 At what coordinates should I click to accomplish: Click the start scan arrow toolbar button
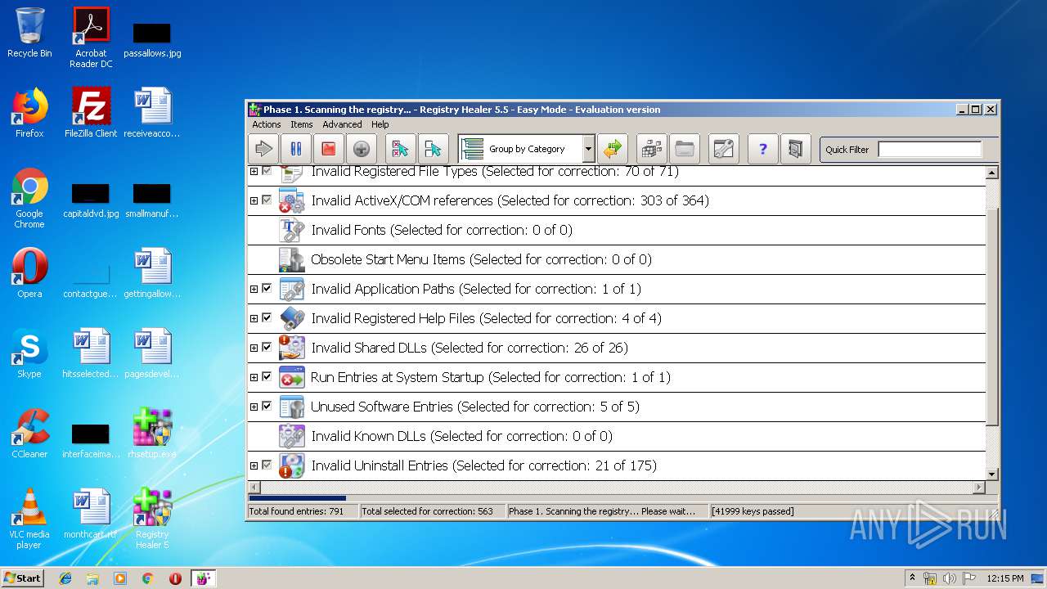pyautogui.click(x=263, y=149)
